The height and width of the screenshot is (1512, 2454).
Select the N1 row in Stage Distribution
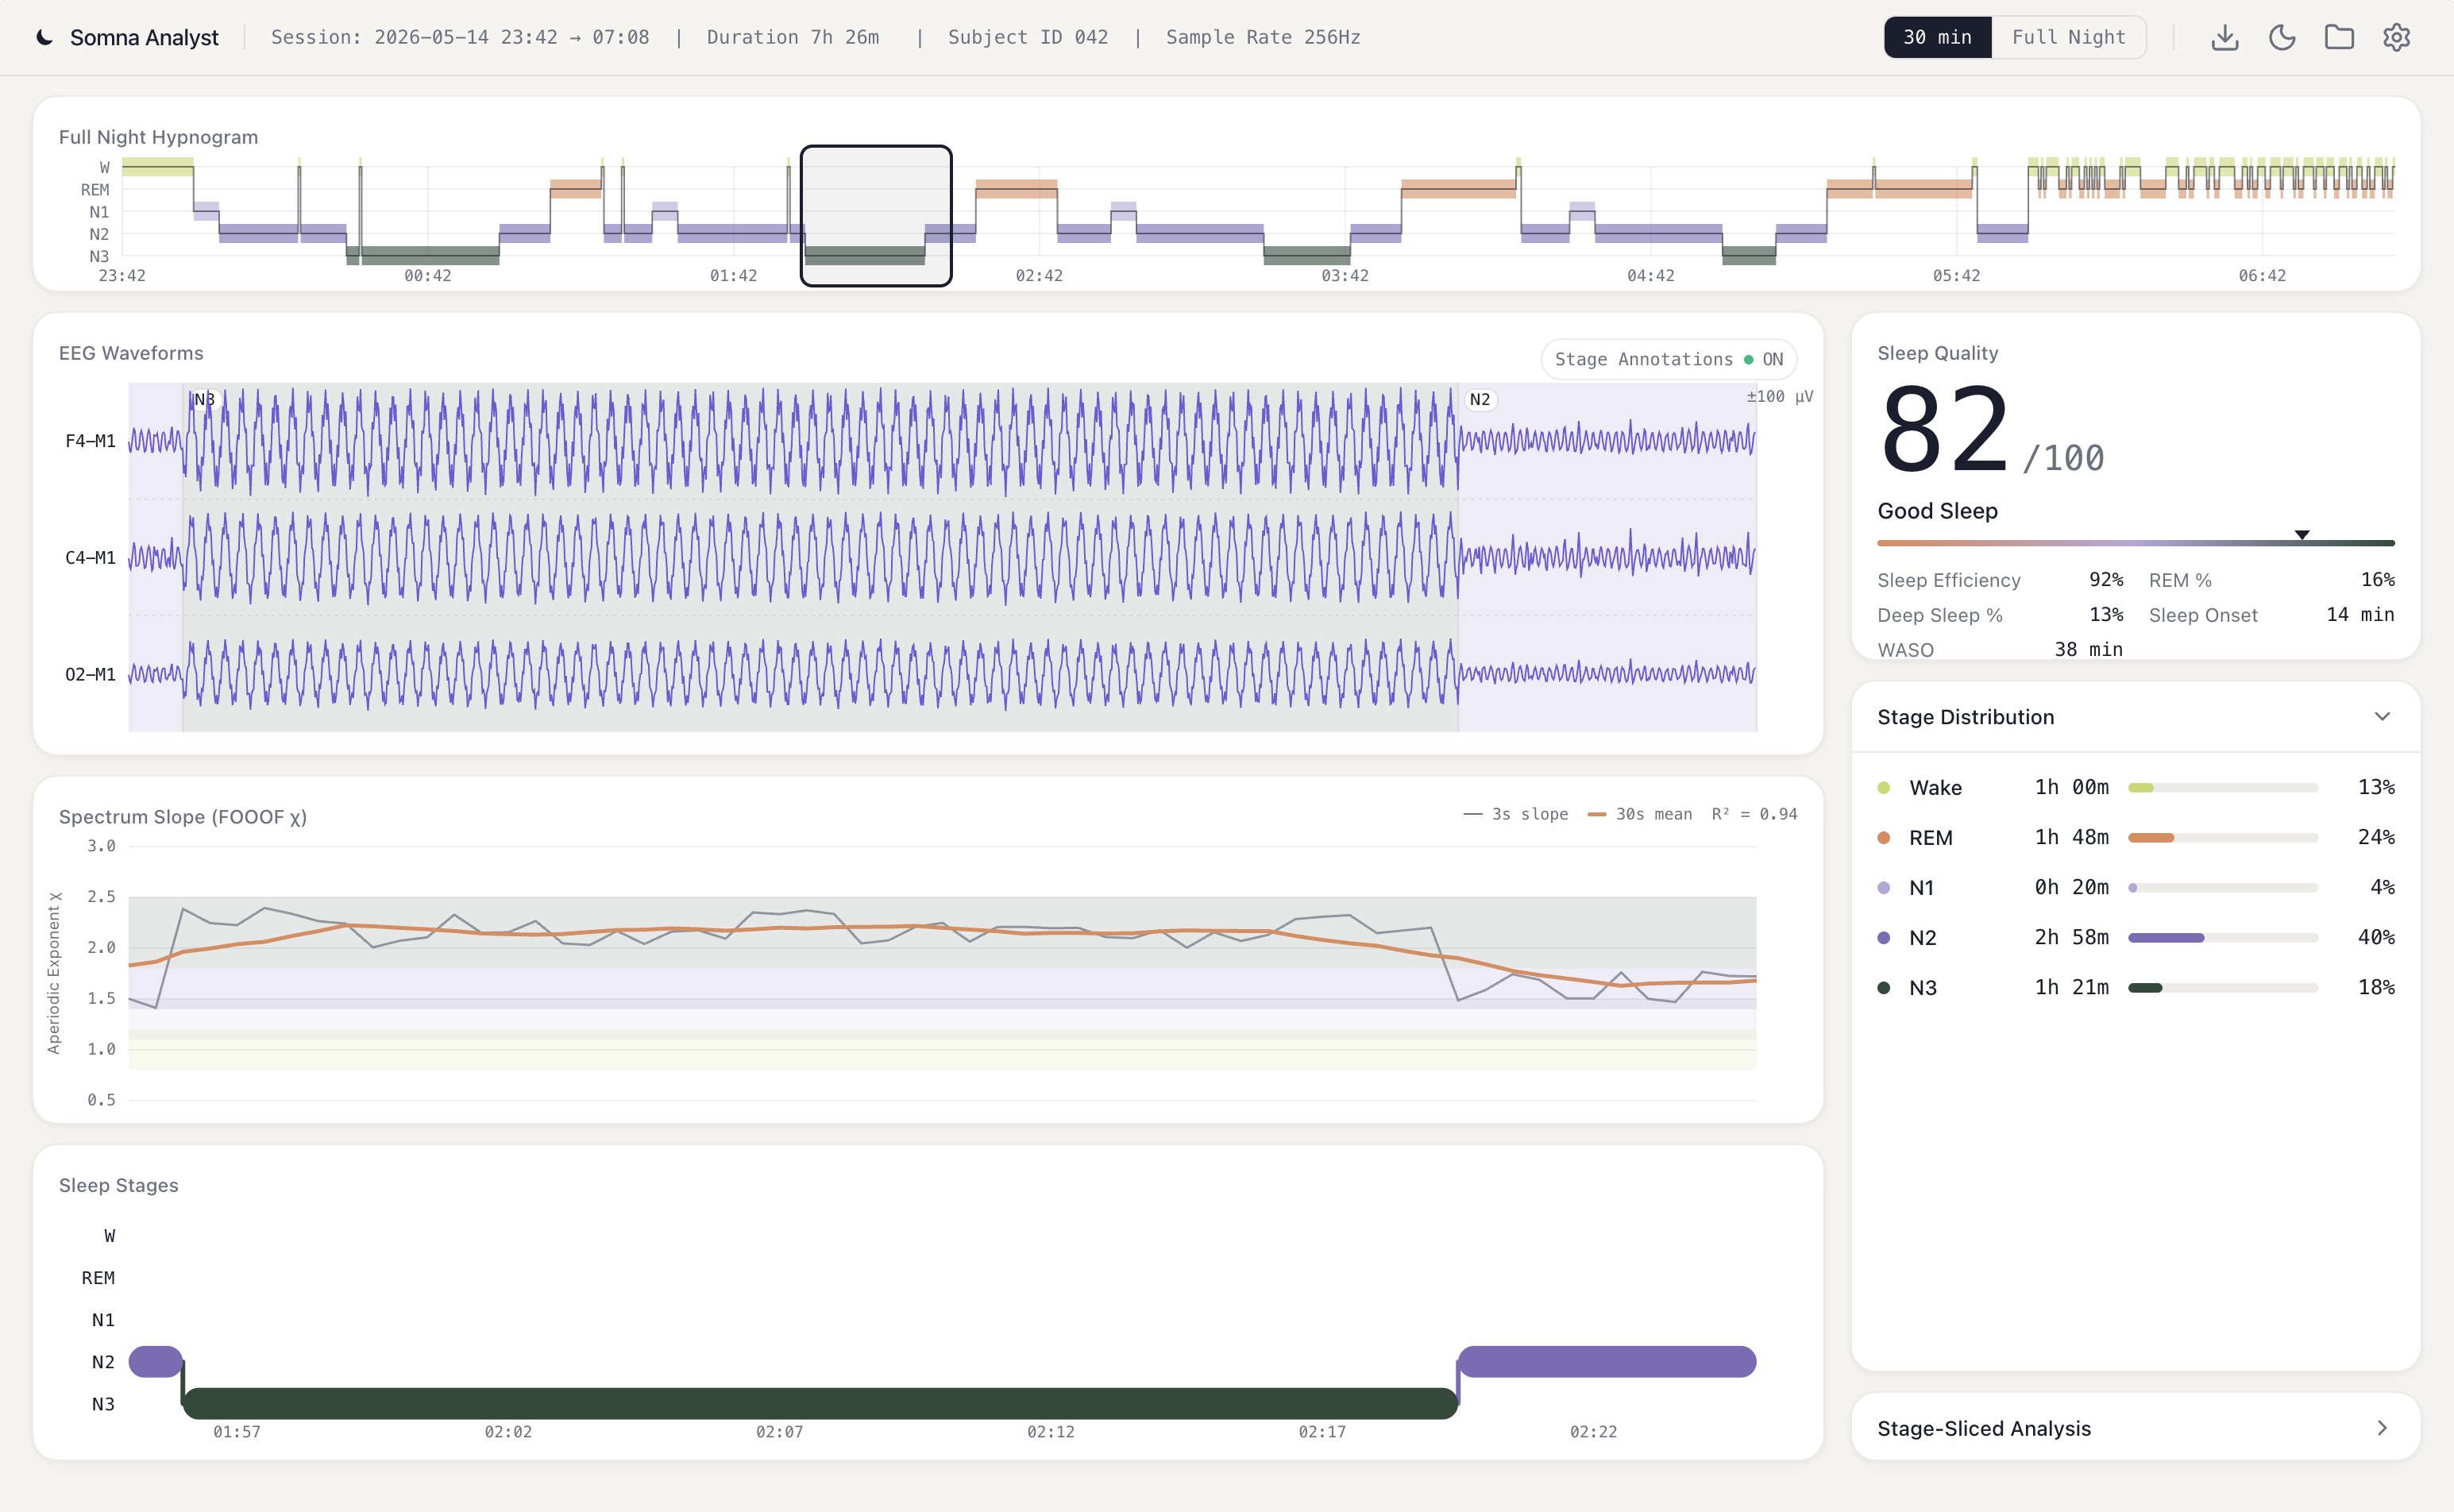click(2135, 887)
